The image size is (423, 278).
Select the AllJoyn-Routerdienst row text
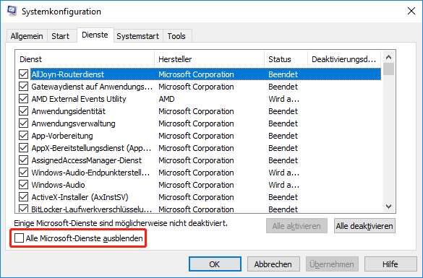point(68,74)
